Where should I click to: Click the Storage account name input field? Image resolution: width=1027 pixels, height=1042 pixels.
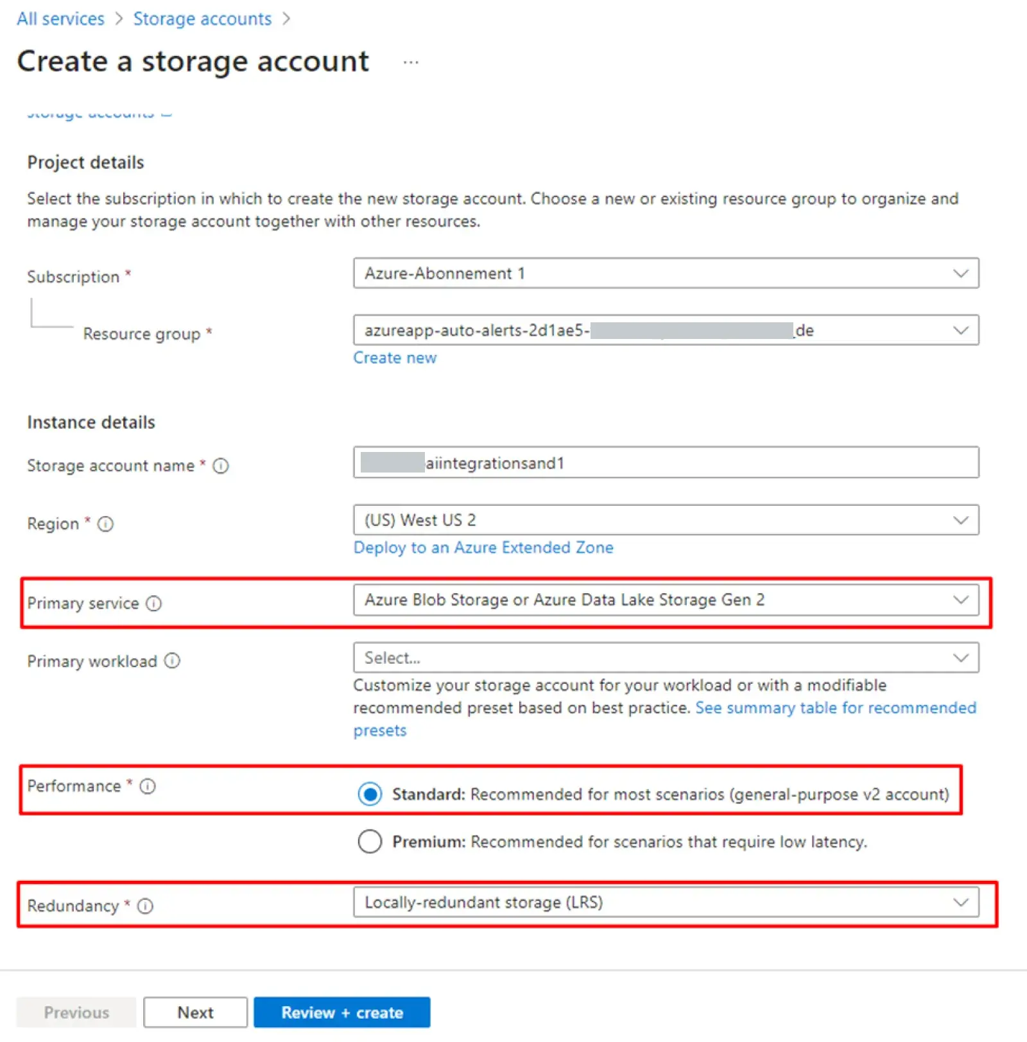pos(666,463)
